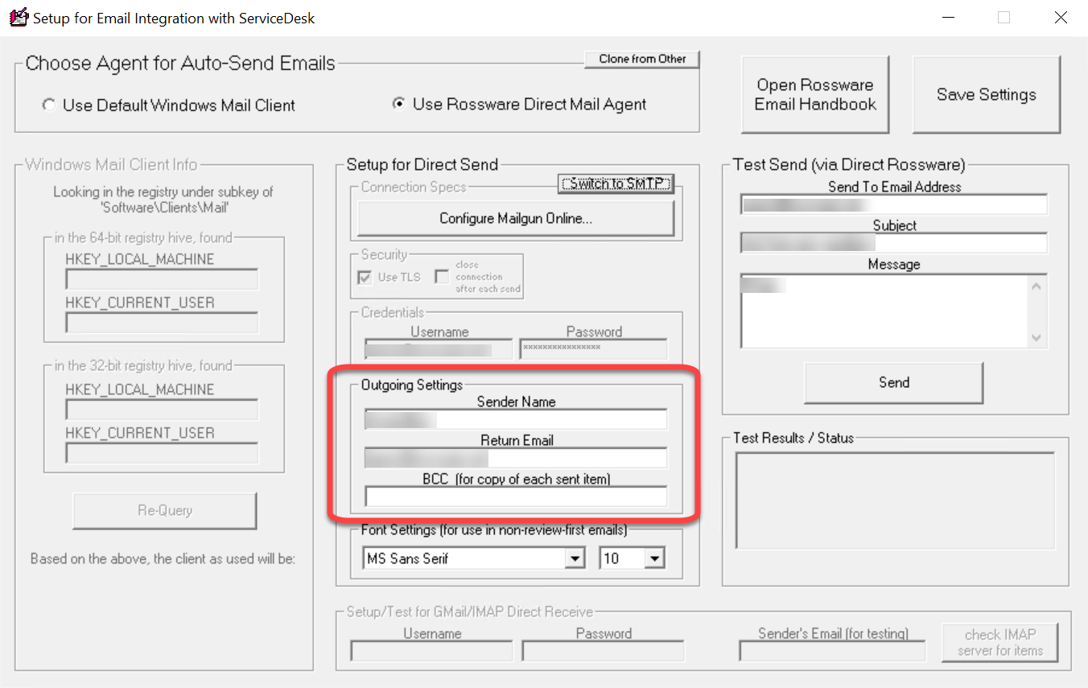The height and width of the screenshot is (688, 1088).
Task: Open Rossware Email Handbook
Action: tap(815, 94)
